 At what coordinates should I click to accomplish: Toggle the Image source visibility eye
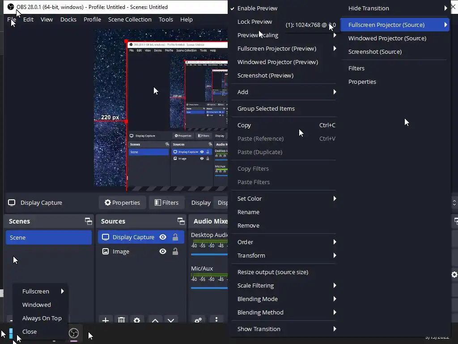[x=163, y=251]
